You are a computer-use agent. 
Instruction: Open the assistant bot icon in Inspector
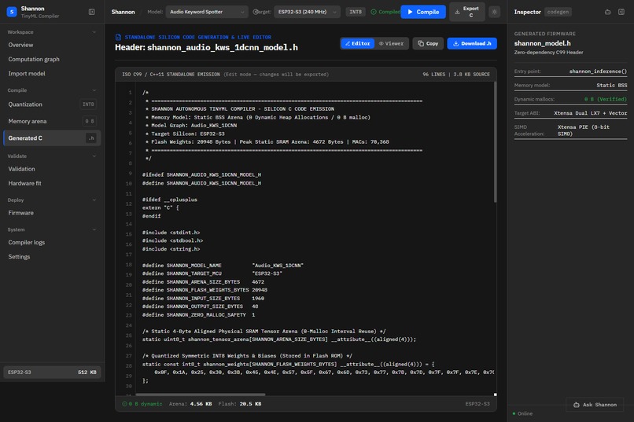(607, 12)
